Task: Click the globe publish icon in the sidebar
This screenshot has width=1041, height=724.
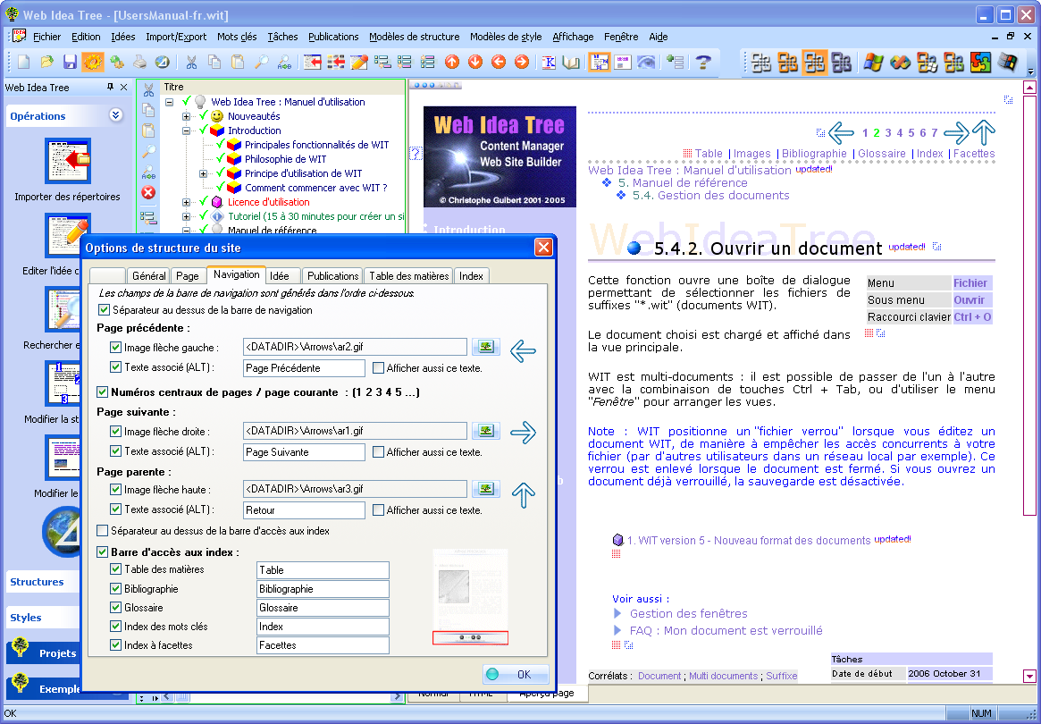Action: pyautogui.click(x=61, y=532)
